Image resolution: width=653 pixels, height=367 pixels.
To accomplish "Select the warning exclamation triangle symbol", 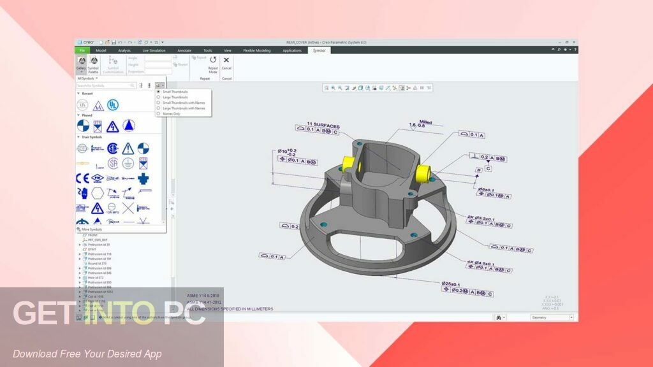I will [128, 148].
